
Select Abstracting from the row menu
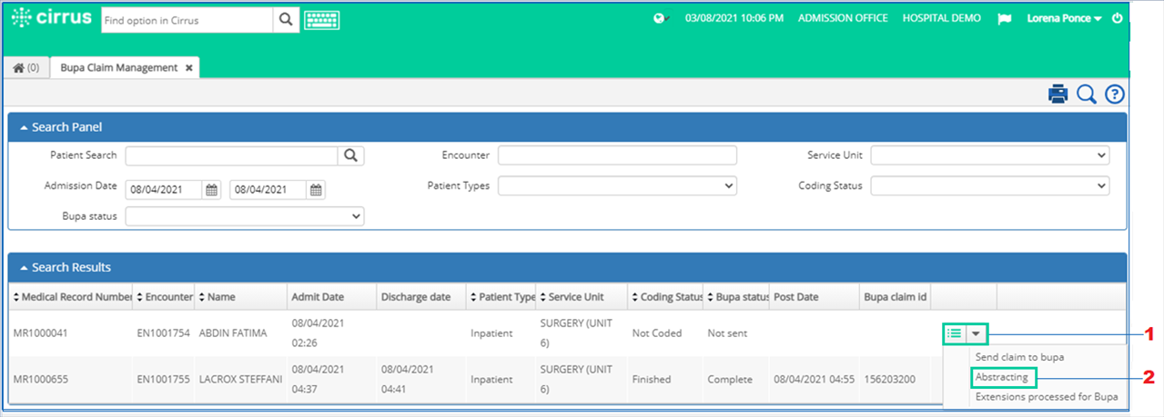1001,377
